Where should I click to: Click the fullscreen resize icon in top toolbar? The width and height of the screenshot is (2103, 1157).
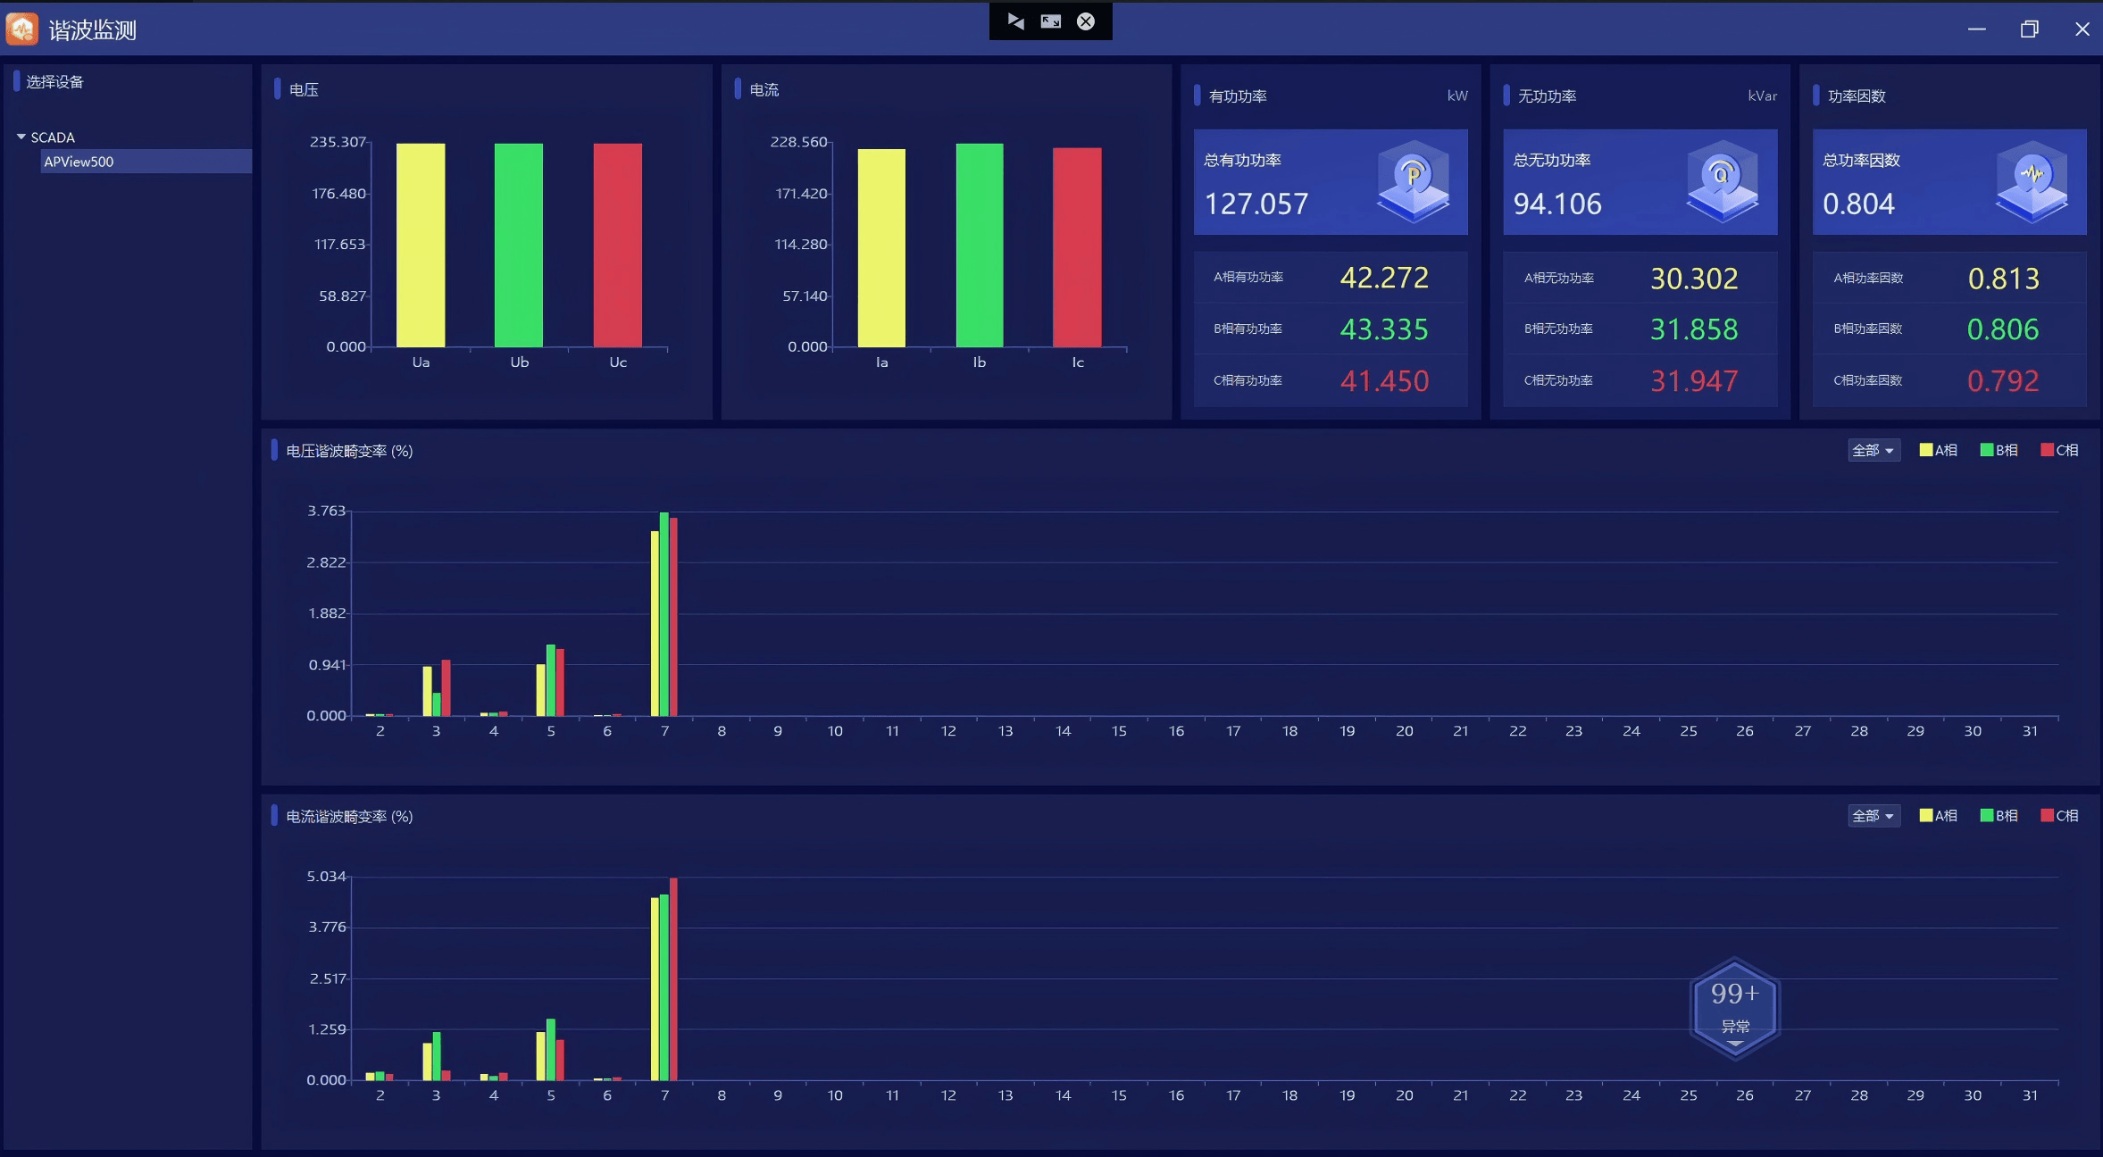(x=1050, y=21)
